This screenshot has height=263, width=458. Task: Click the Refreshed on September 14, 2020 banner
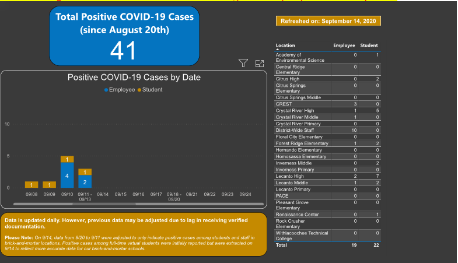click(x=328, y=21)
